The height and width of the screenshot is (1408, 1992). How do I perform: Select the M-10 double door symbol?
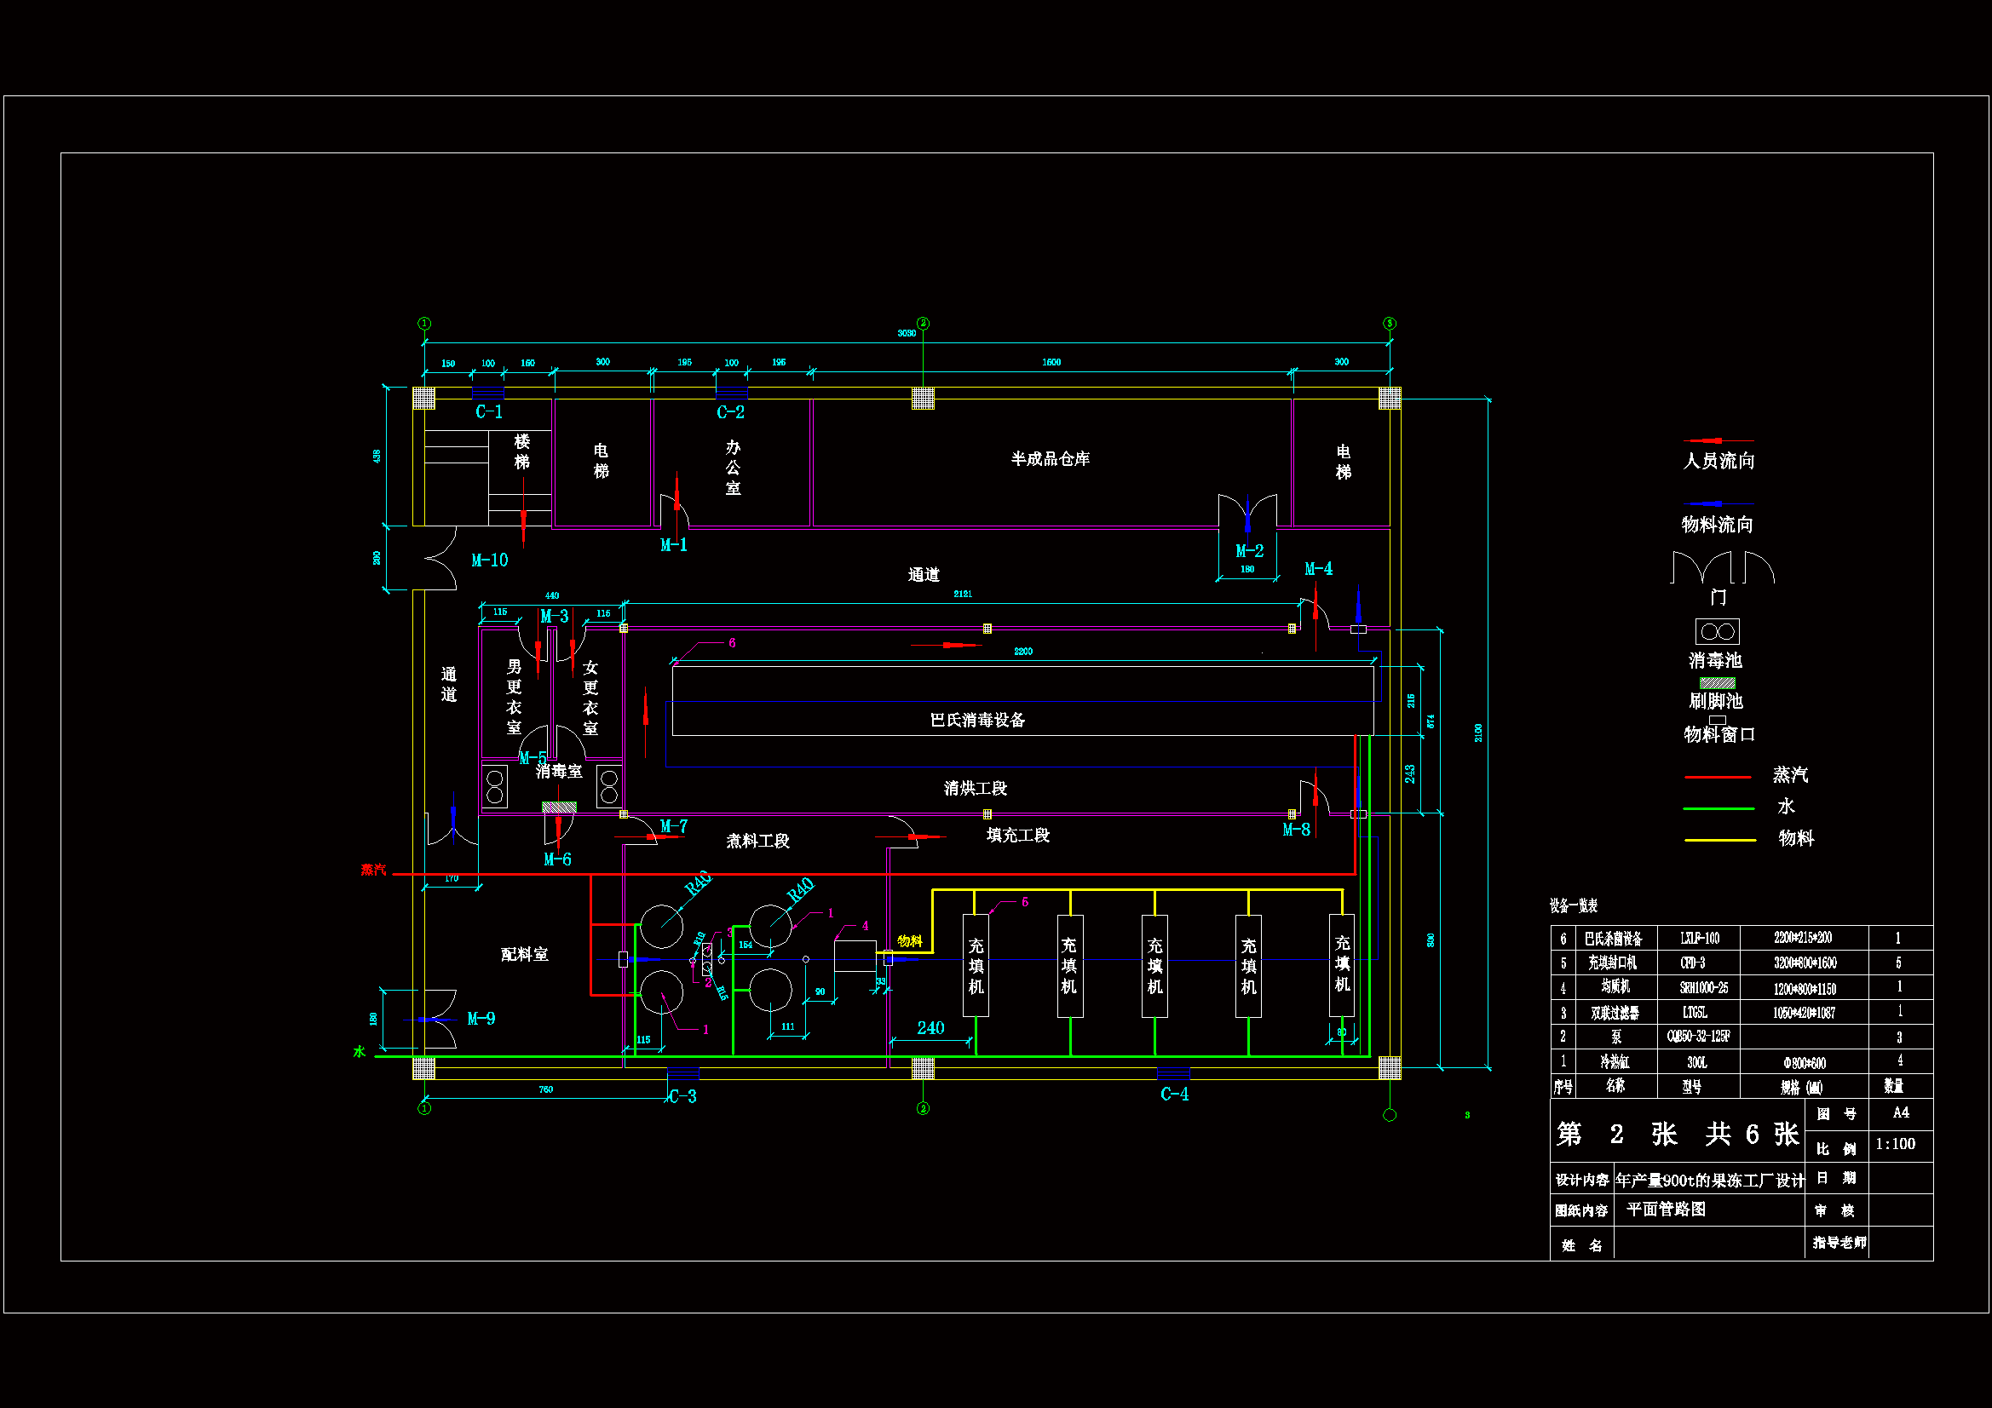442,559
